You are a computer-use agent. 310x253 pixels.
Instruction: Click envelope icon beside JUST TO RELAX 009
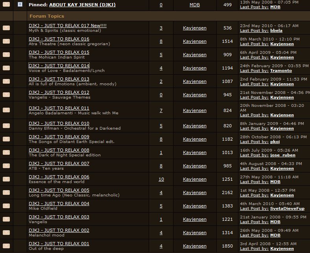click(x=6, y=139)
